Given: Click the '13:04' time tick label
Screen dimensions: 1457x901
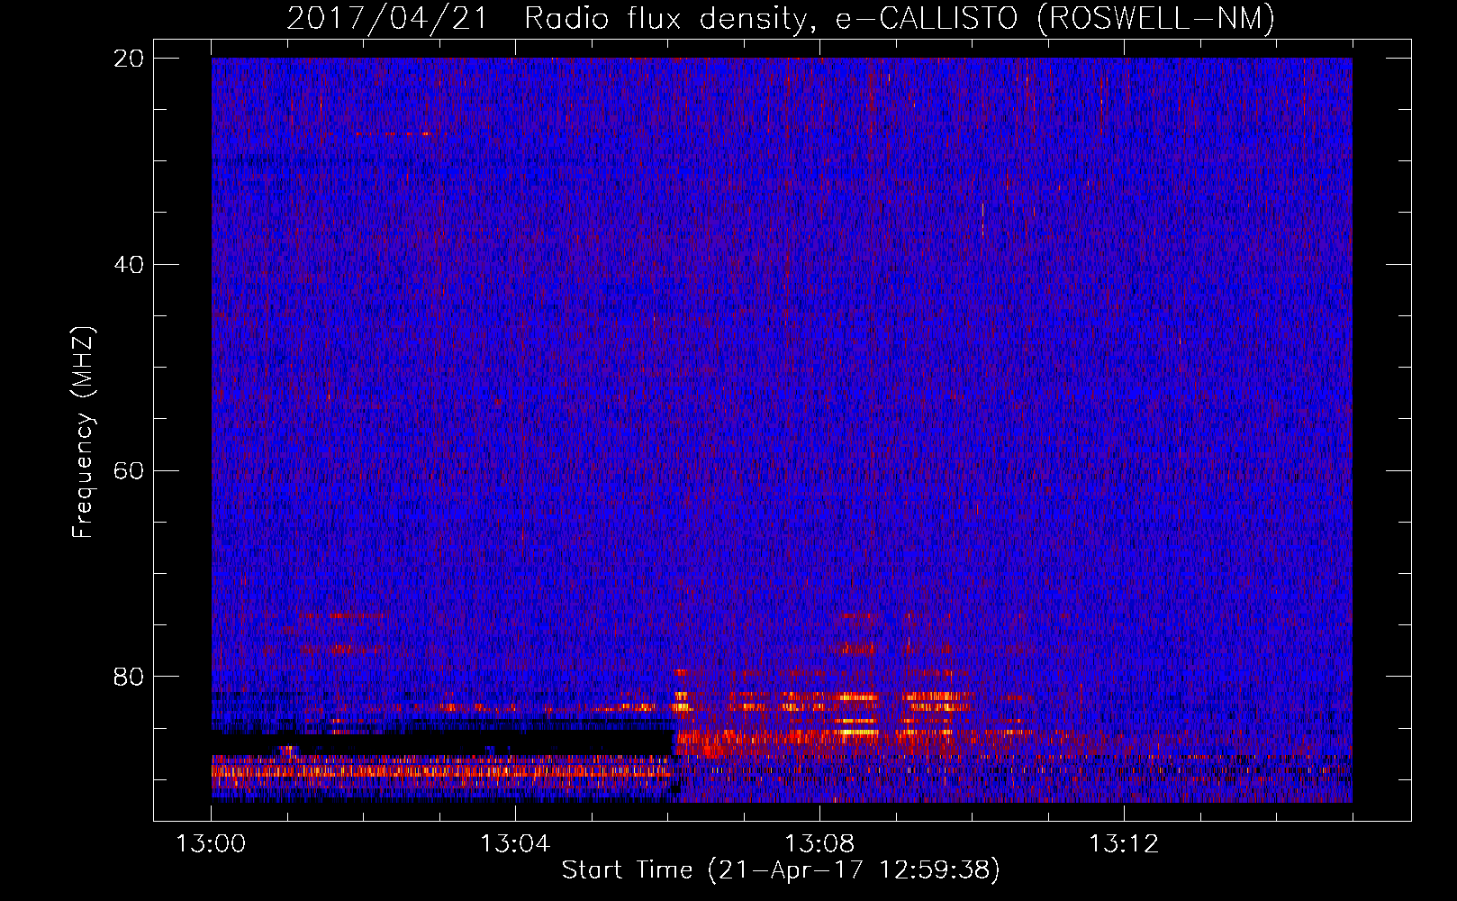Looking at the screenshot, I should pyautogui.click(x=515, y=844).
